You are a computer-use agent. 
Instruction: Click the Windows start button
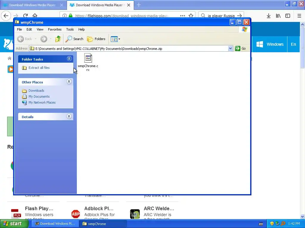(x=14, y=224)
